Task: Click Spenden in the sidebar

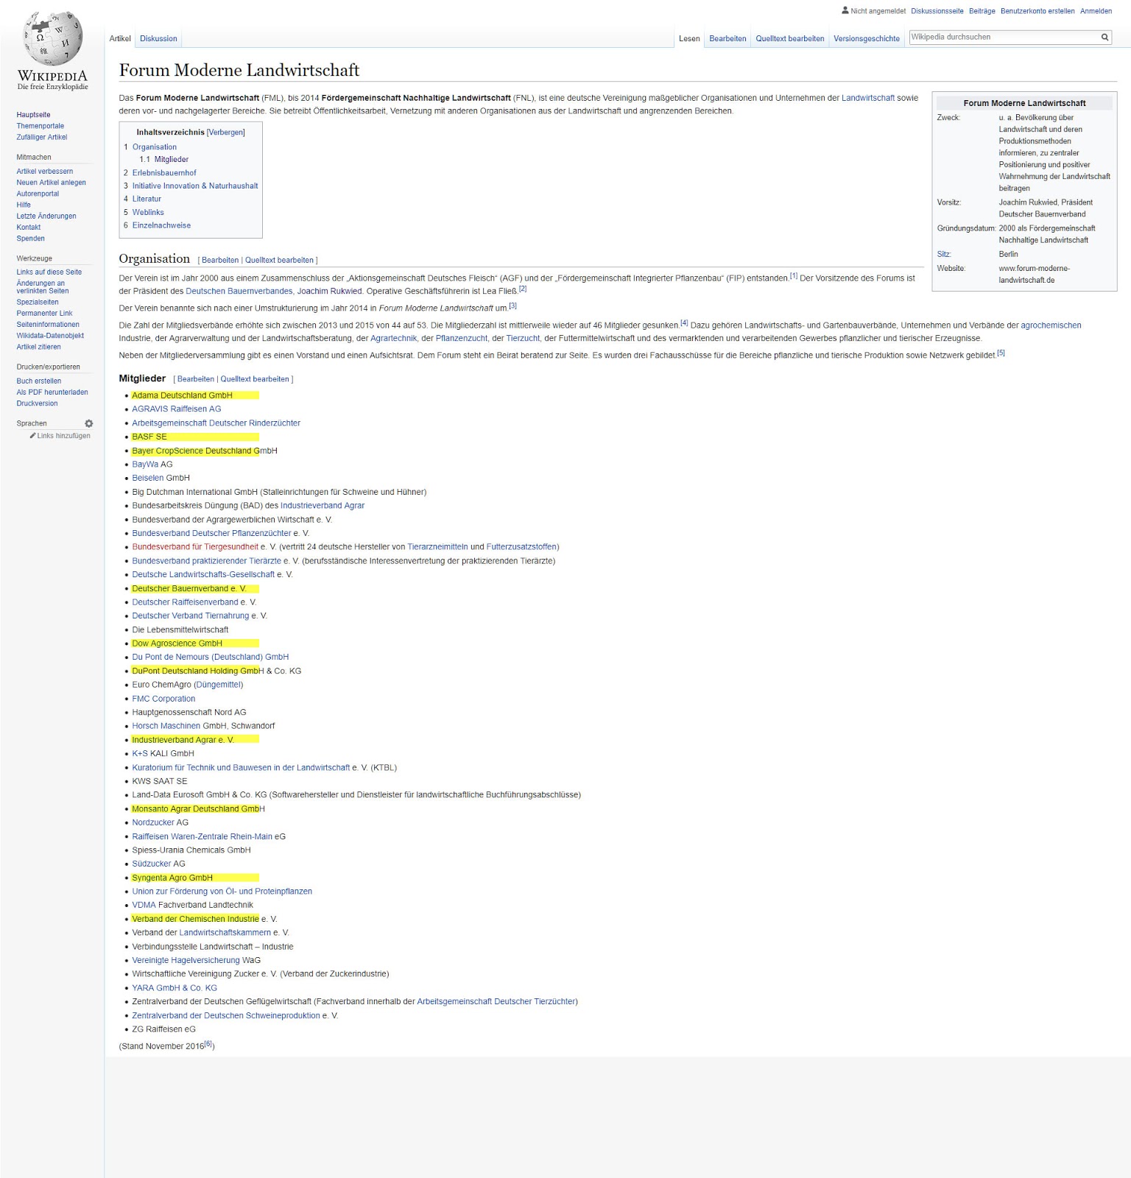Action: pos(30,239)
